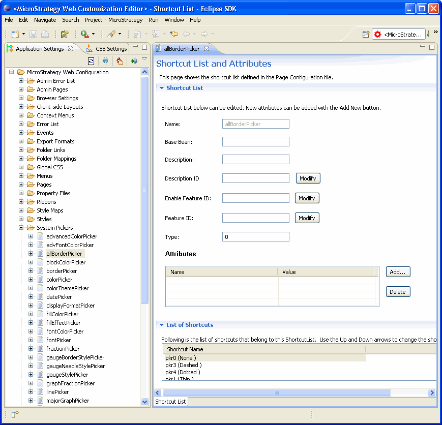The width and height of the screenshot is (442, 425).
Task: Click the plug-in icon in Application Settings toolbar
Action: tap(105, 61)
